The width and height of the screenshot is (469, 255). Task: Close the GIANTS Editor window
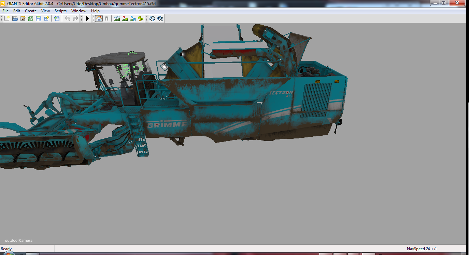457,3
